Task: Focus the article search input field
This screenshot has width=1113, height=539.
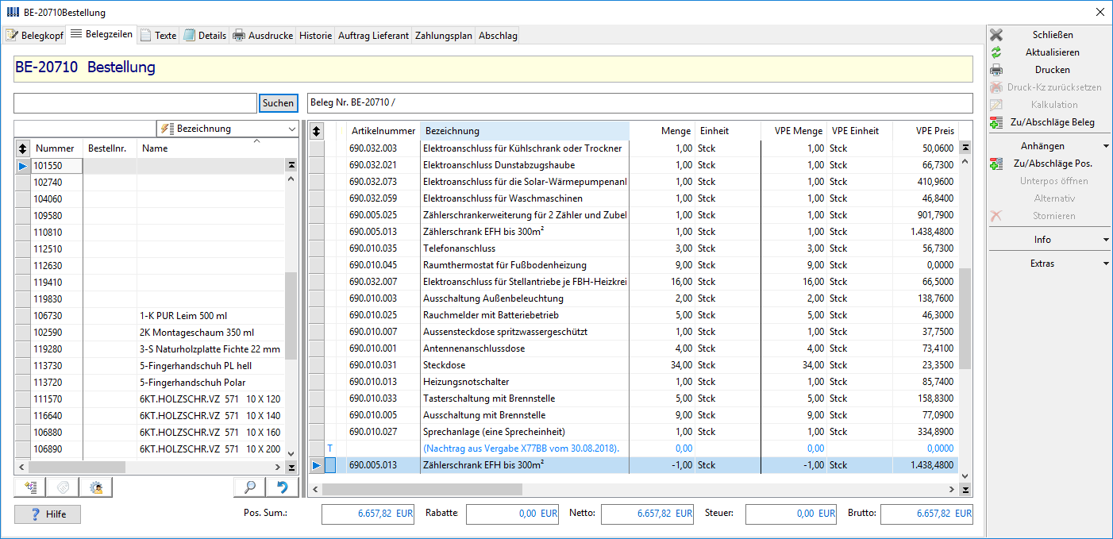Action: 135,103
